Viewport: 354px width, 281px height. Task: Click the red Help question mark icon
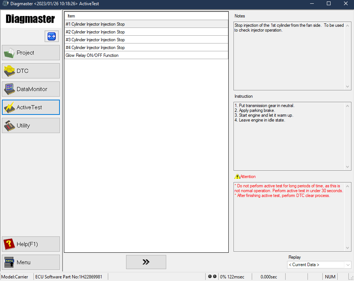9,244
